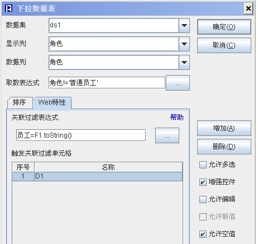Close the 下拉数据表 dialog
258x244 pixels.
(x=249, y=8)
